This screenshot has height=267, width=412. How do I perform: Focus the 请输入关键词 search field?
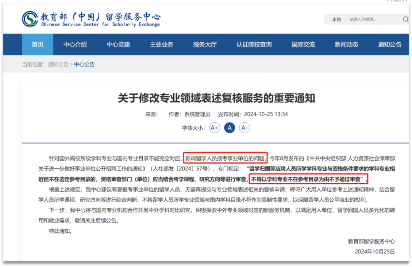pos(372,19)
